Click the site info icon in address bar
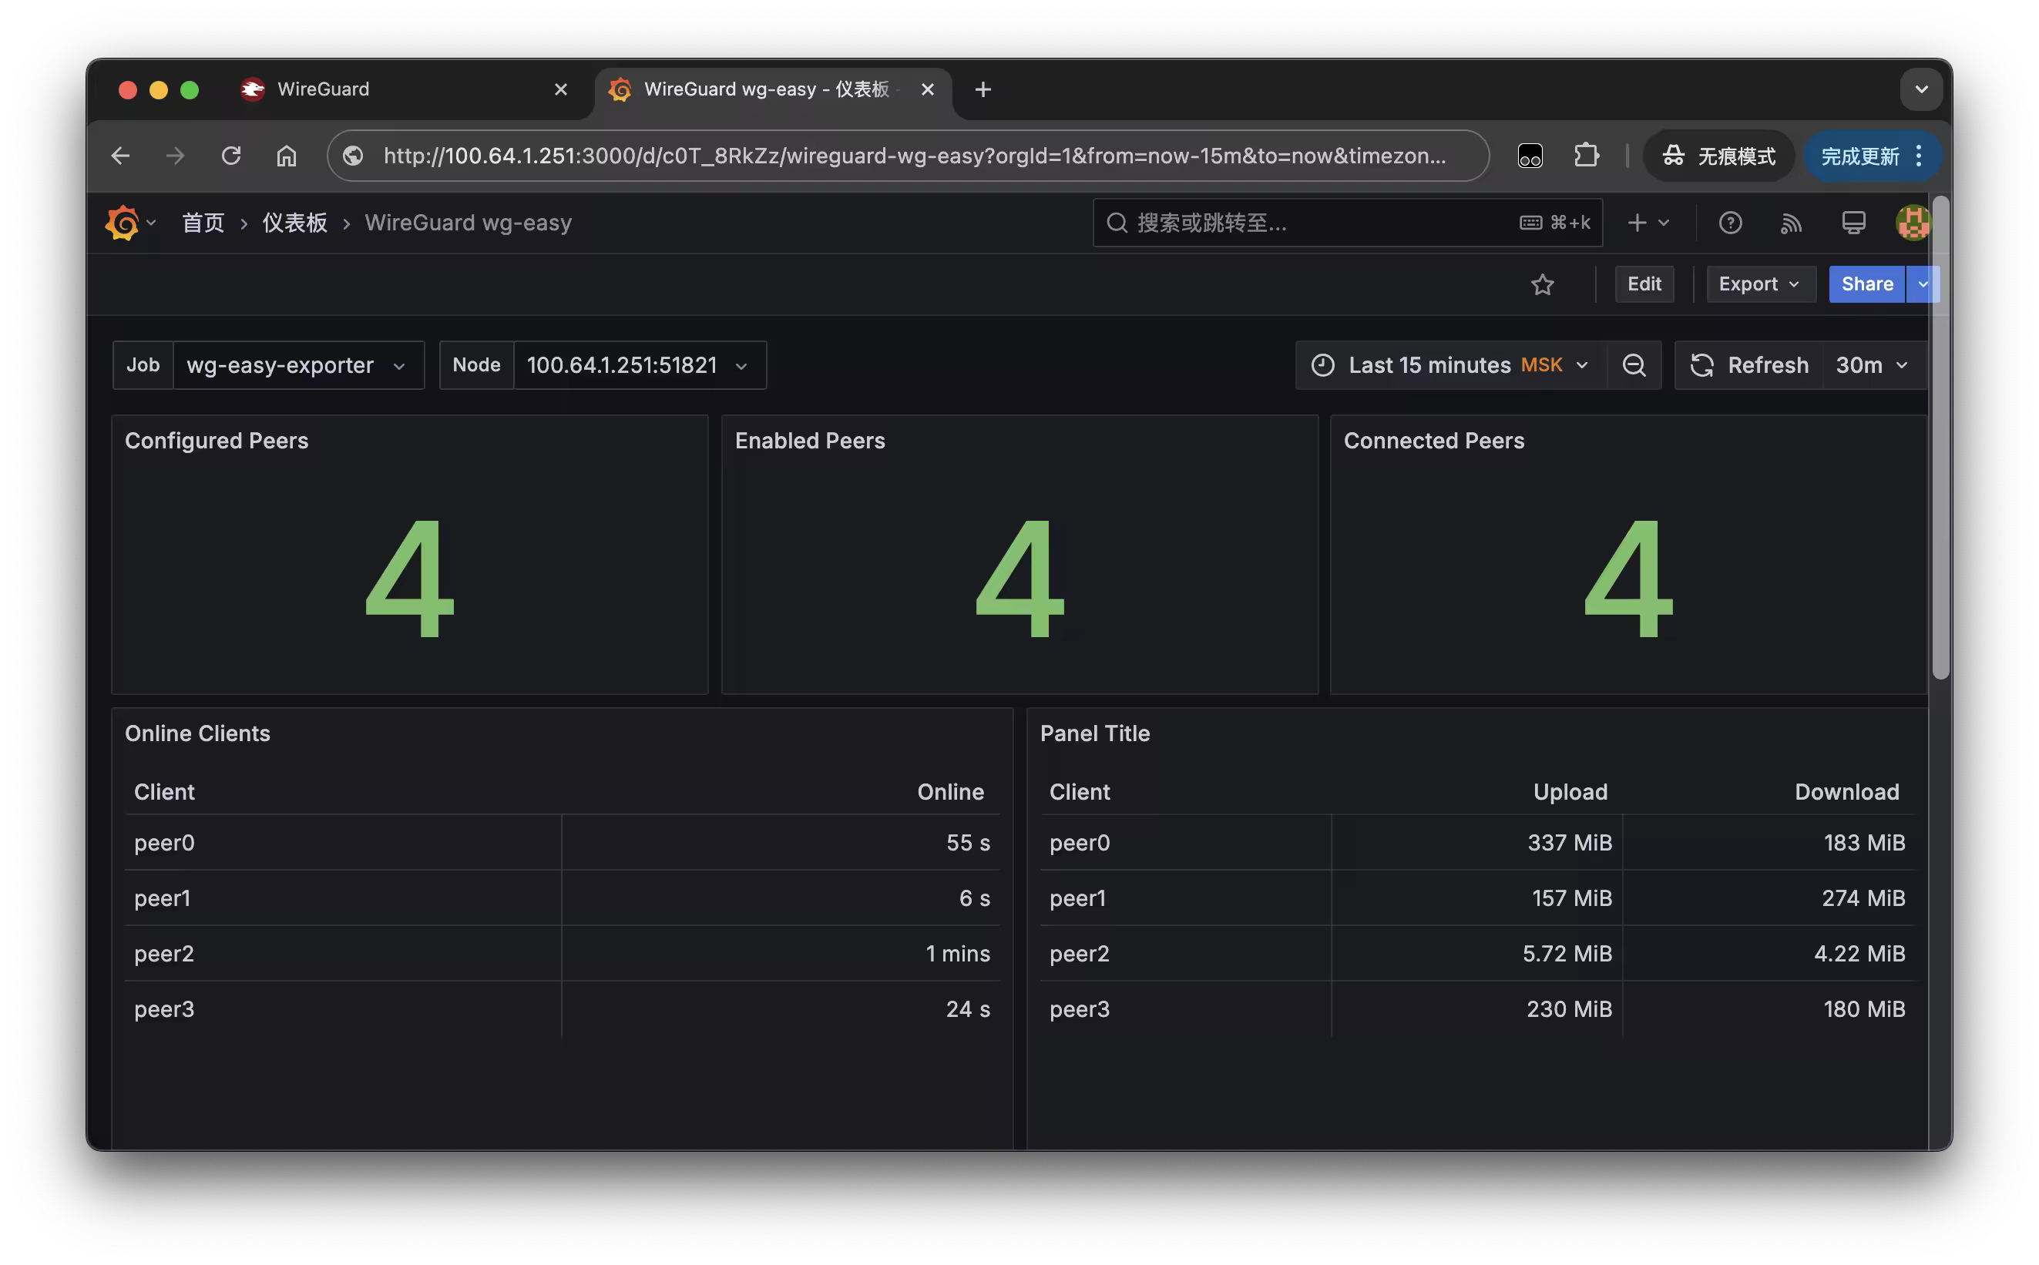 point(353,156)
